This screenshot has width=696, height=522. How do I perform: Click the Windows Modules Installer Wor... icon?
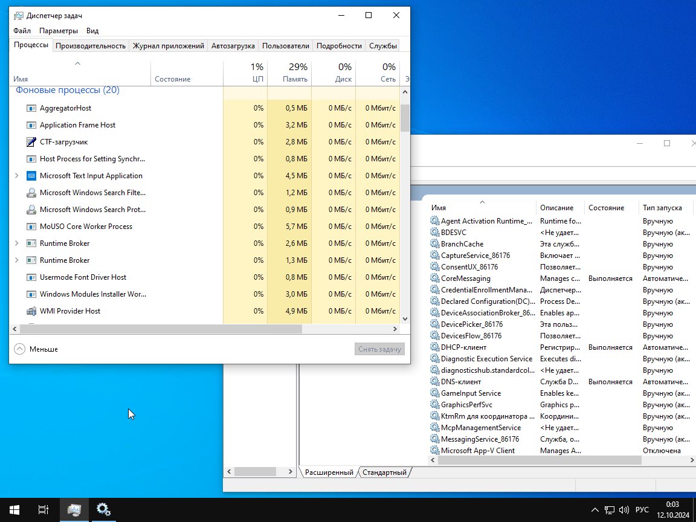coord(31,294)
